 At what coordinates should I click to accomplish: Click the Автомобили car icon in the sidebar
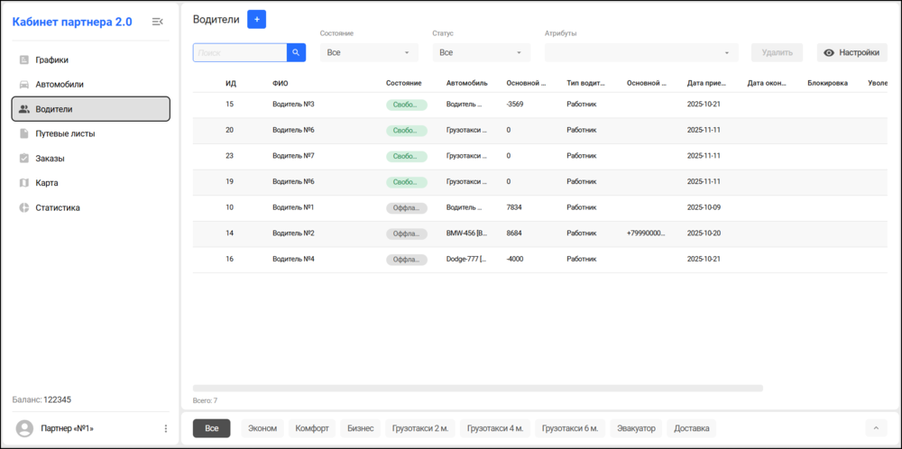pos(24,85)
